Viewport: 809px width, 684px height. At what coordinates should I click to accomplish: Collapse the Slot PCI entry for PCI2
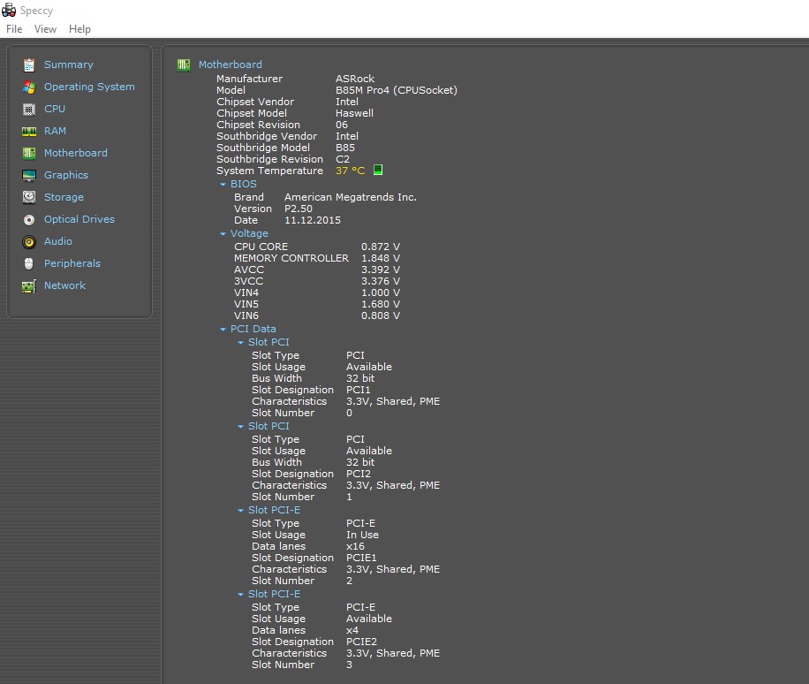(240, 427)
